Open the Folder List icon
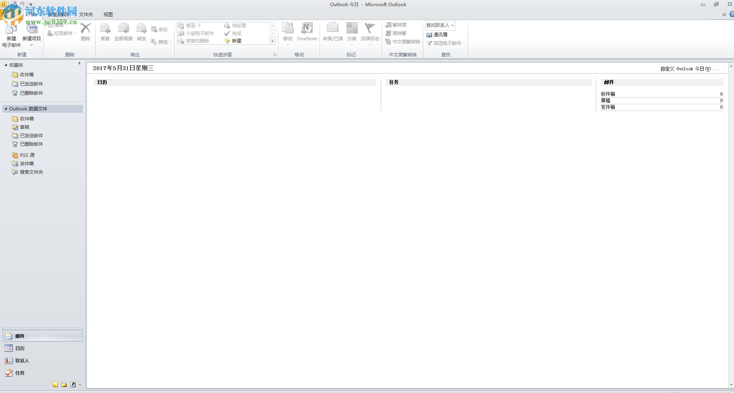734x393 pixels. [64, 385]
